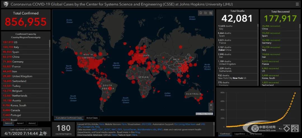Click the map bookmarks icon

click(200, 13)
